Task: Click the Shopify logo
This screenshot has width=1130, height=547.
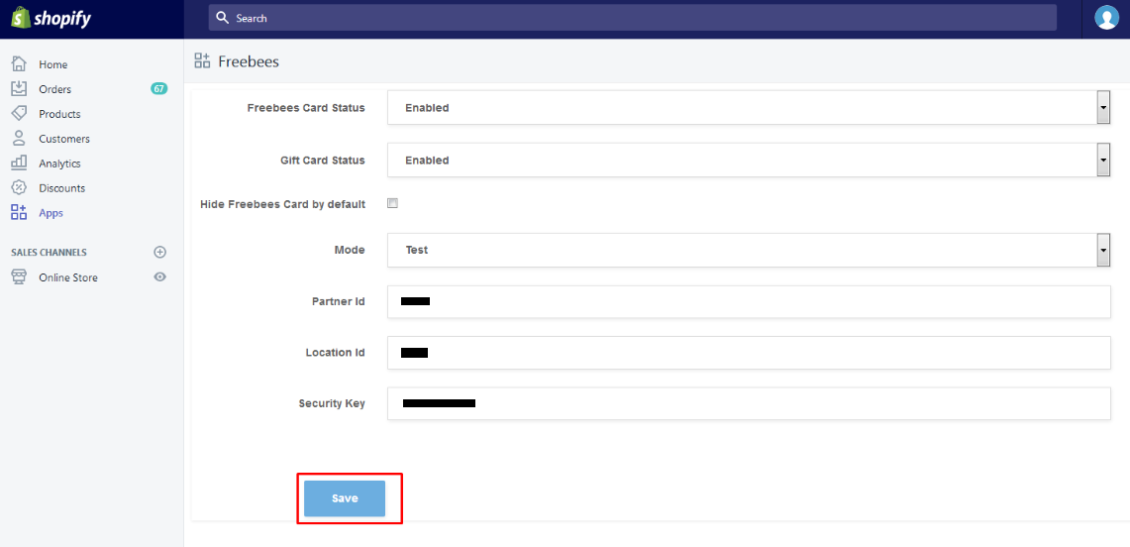Action: [x=51, y=19]
